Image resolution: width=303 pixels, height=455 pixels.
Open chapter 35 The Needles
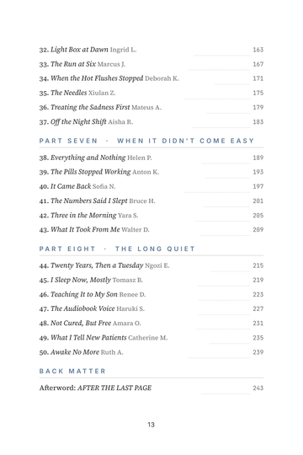[151, 93]
